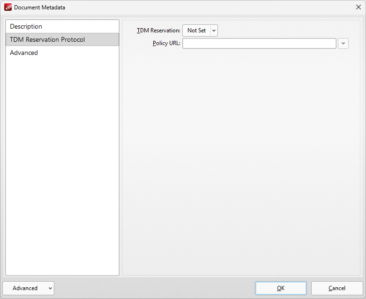Confirm changes with the OK button
366x299 pixels.
click(281, 288)
